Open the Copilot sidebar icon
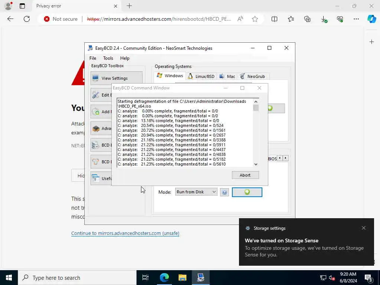The height and width of the screenshot is (285, 380). [x=371, y=19]
